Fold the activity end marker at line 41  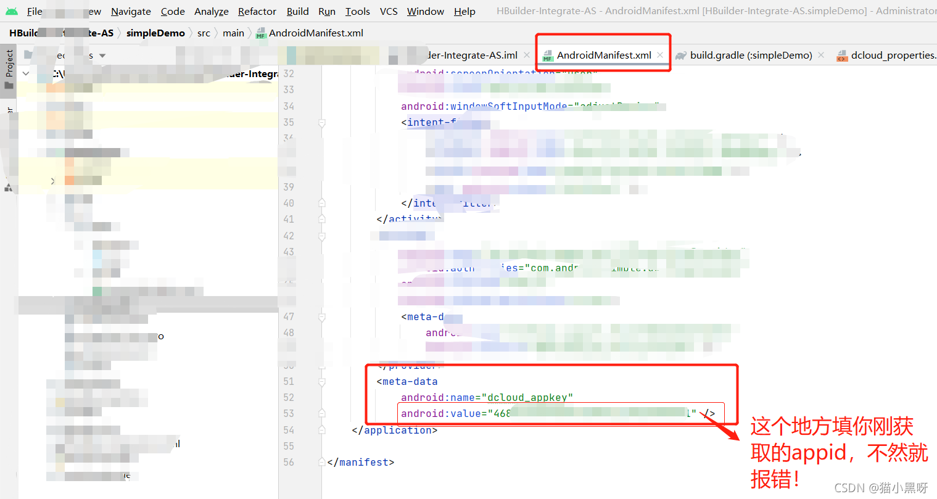[321, 219]
